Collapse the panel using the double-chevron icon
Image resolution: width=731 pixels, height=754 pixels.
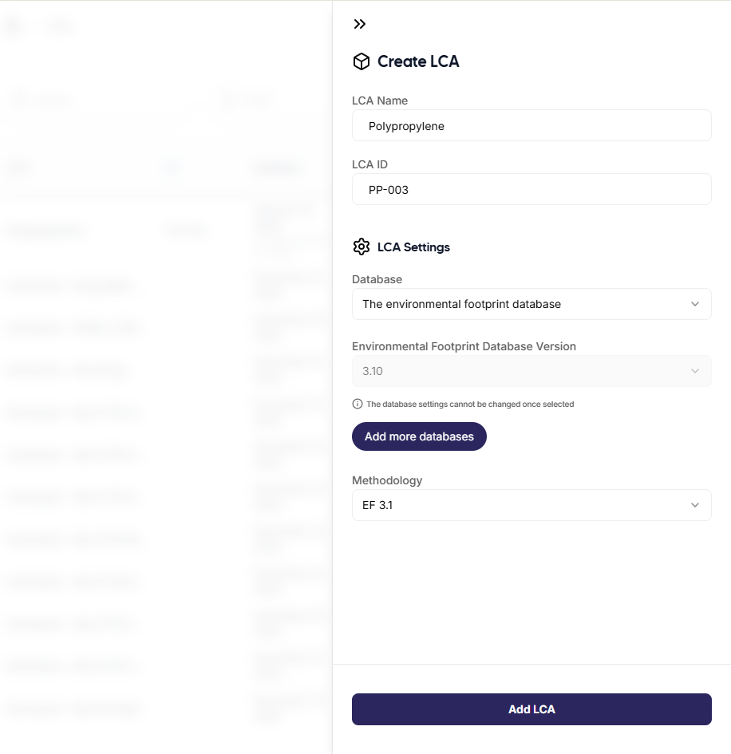pyautogui.click(x=360, y=24)
